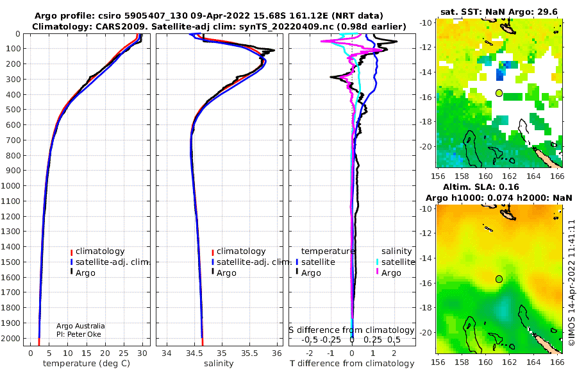
Task: Click the 'sat. SST: NaN Argo: 29.6' title
Action: 499,12
